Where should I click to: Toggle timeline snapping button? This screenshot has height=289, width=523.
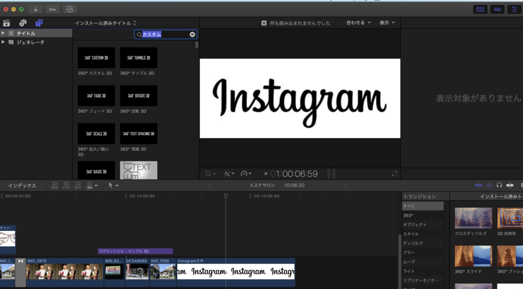point(510,185)
